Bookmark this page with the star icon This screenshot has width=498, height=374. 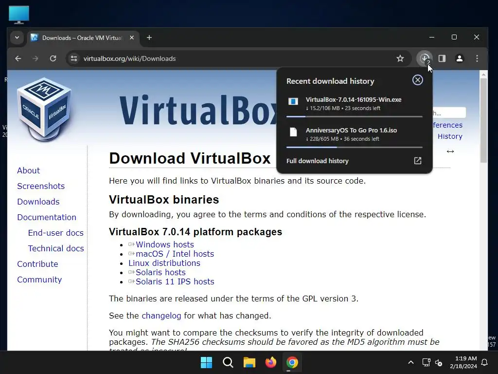[400, 58]
